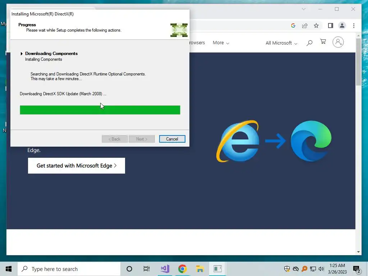Click the DirectX setup taskbar icon
Image resolution: width=368 pixels, height=276 pixels.
pos(217,269)
